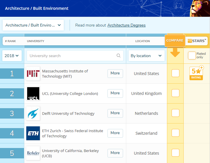
Task: Check compare box for Delft University
Action: pos(175,113)
